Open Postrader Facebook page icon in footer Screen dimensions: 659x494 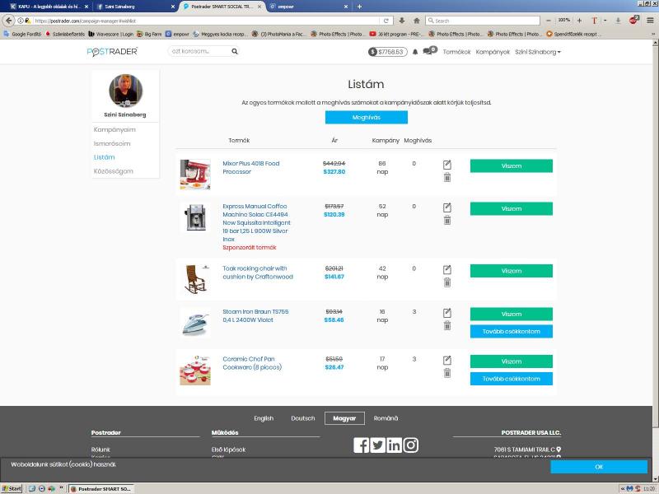[x=361, y=445]
